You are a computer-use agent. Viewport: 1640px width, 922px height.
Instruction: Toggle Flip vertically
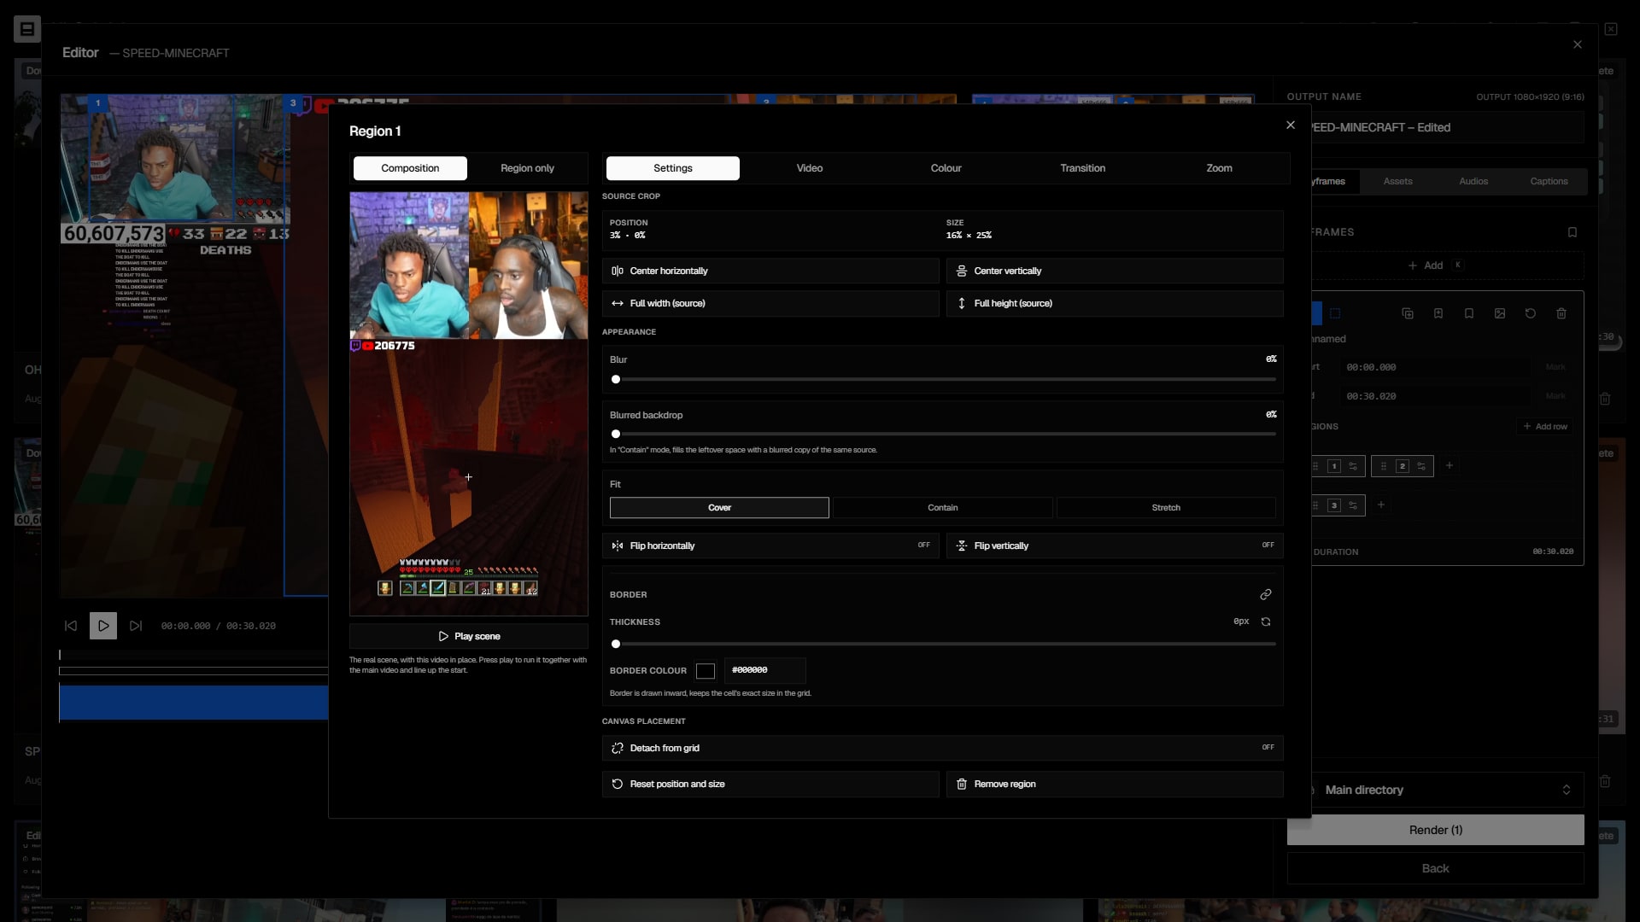coord(1115,546)
